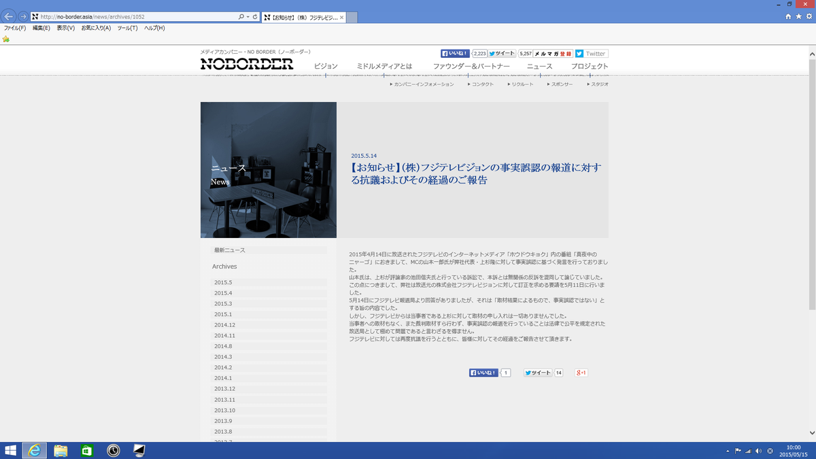The image size is (816, 459).
Task: Click article-bottom Facebook いいね！ button
Action: 483,373
